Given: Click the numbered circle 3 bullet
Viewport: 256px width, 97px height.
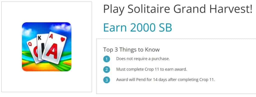Looking at the screenshot, I should (x=106, y=80).
